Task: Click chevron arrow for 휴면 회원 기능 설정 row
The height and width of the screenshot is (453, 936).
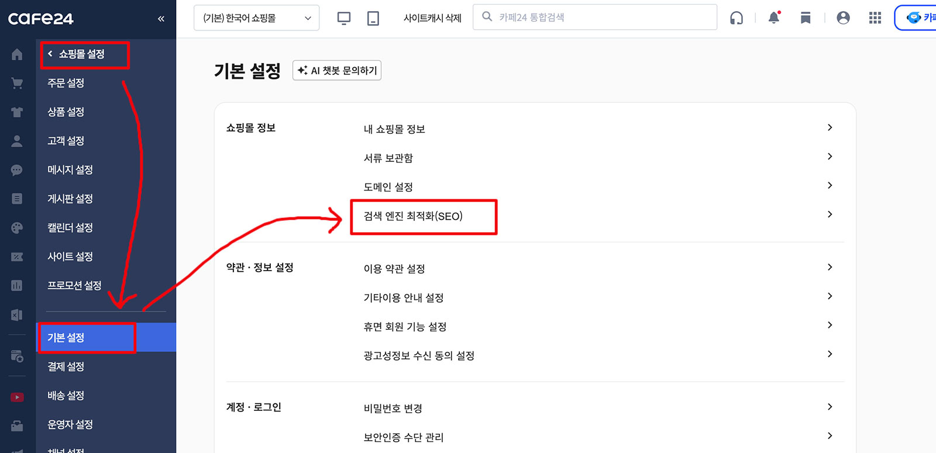Action: tap(830, 325)
